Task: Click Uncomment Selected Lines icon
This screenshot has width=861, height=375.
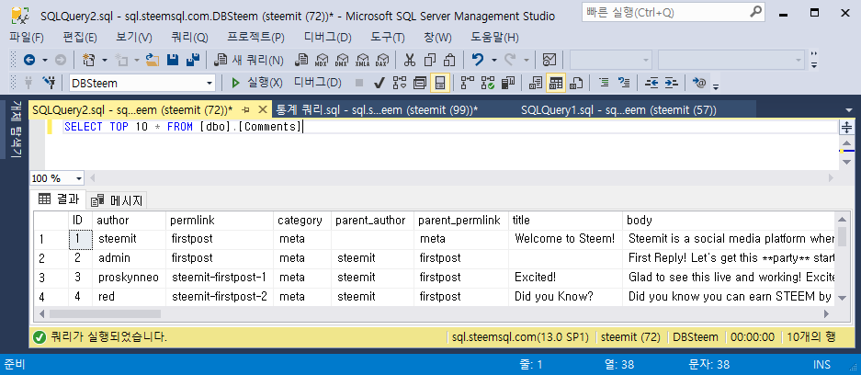Action: (624, 83)
